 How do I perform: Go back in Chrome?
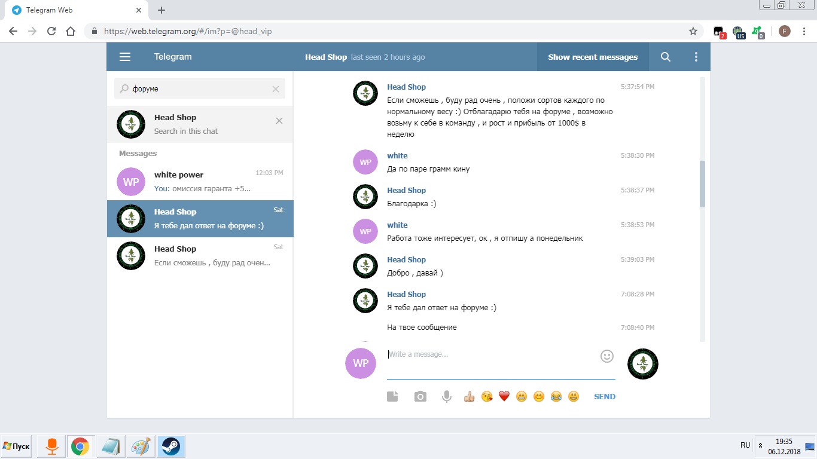click(x=13, y=31)
